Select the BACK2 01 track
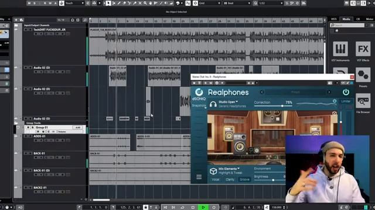 click(40, 188)
